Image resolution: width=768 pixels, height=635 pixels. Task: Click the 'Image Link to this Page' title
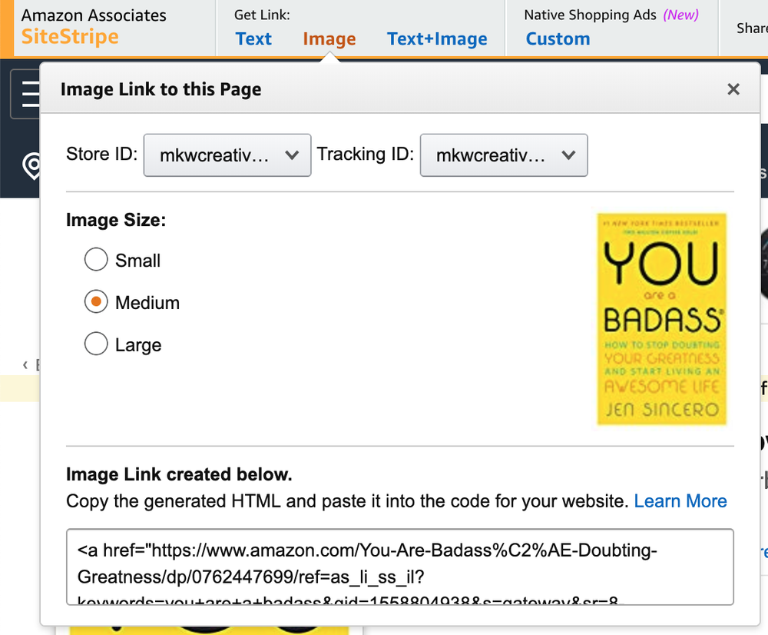pos(161,89)
